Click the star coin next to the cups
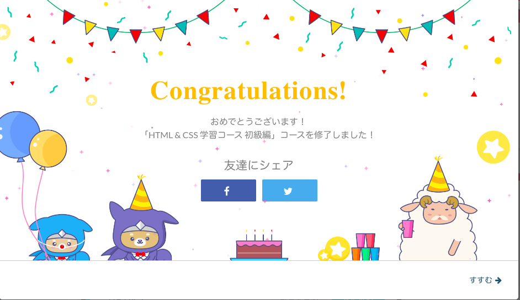This screenshot has width=520, height=300. [x=337, y=249]
